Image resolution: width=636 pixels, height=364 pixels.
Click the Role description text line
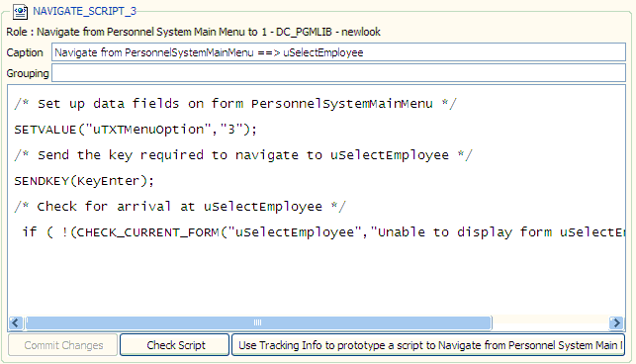click(x=194, y=32)
